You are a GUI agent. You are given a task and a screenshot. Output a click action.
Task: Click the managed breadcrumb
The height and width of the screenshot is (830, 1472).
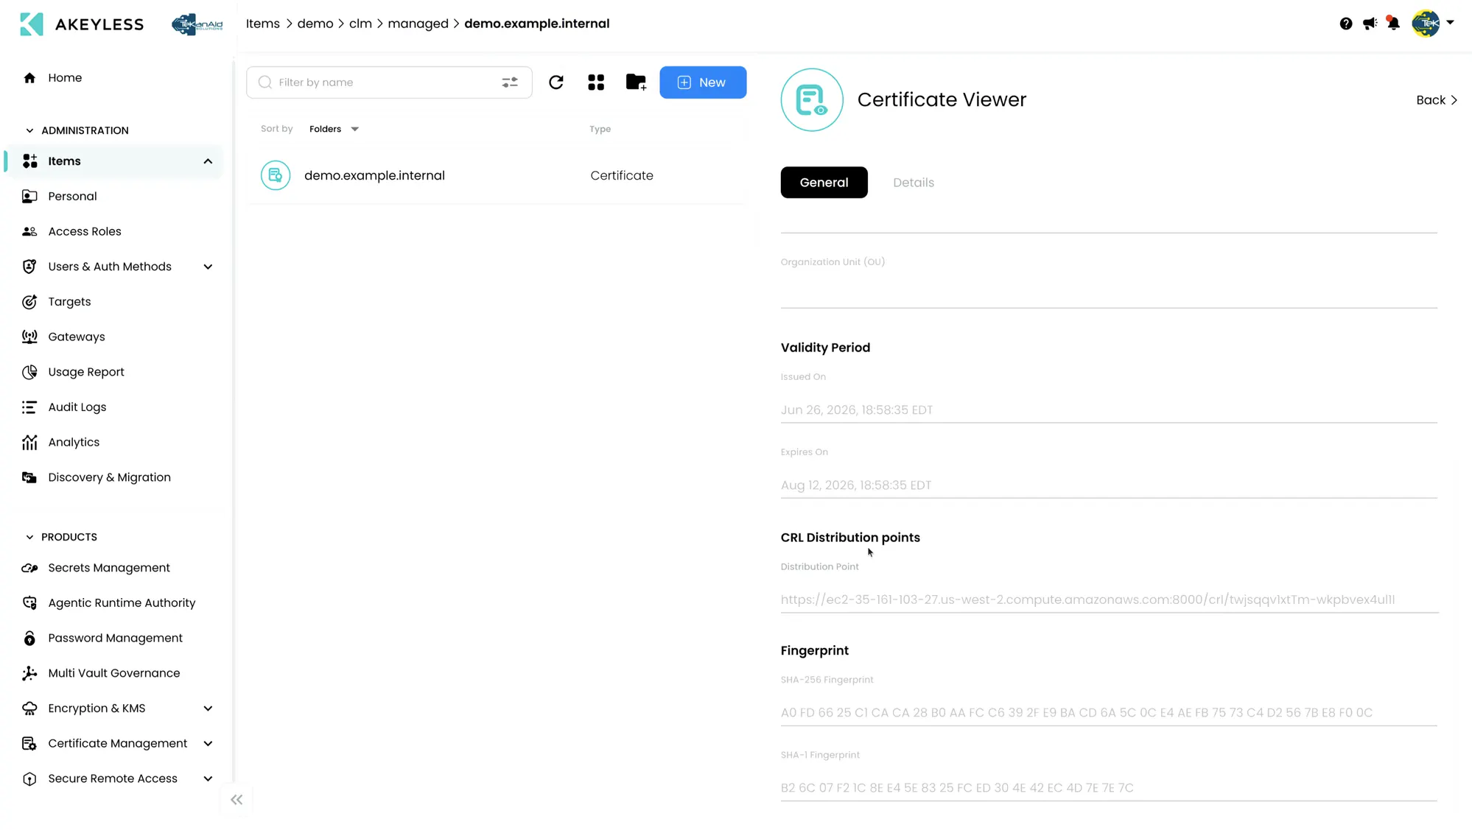pyautogui.click(x=418, y=24)
